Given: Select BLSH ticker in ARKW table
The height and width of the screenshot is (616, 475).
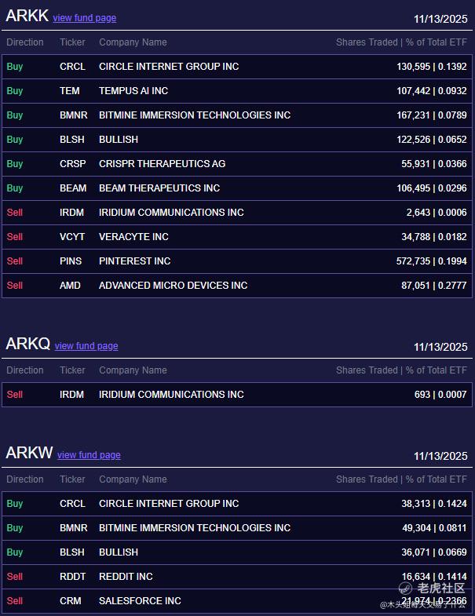Looking at the screenshot, I should [x=72, y=552].
